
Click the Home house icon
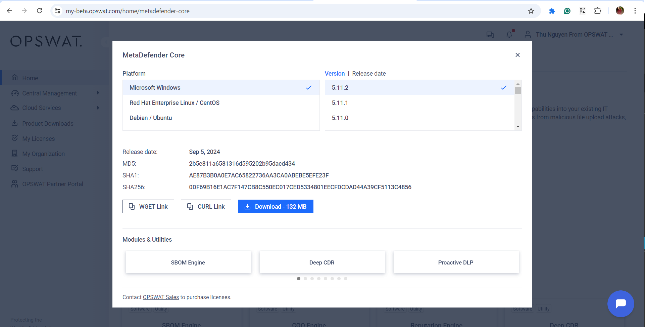pyautogui.click(x=14, y=78)
